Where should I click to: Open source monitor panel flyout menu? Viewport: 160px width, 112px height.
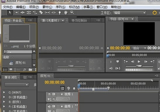(98, 20)
